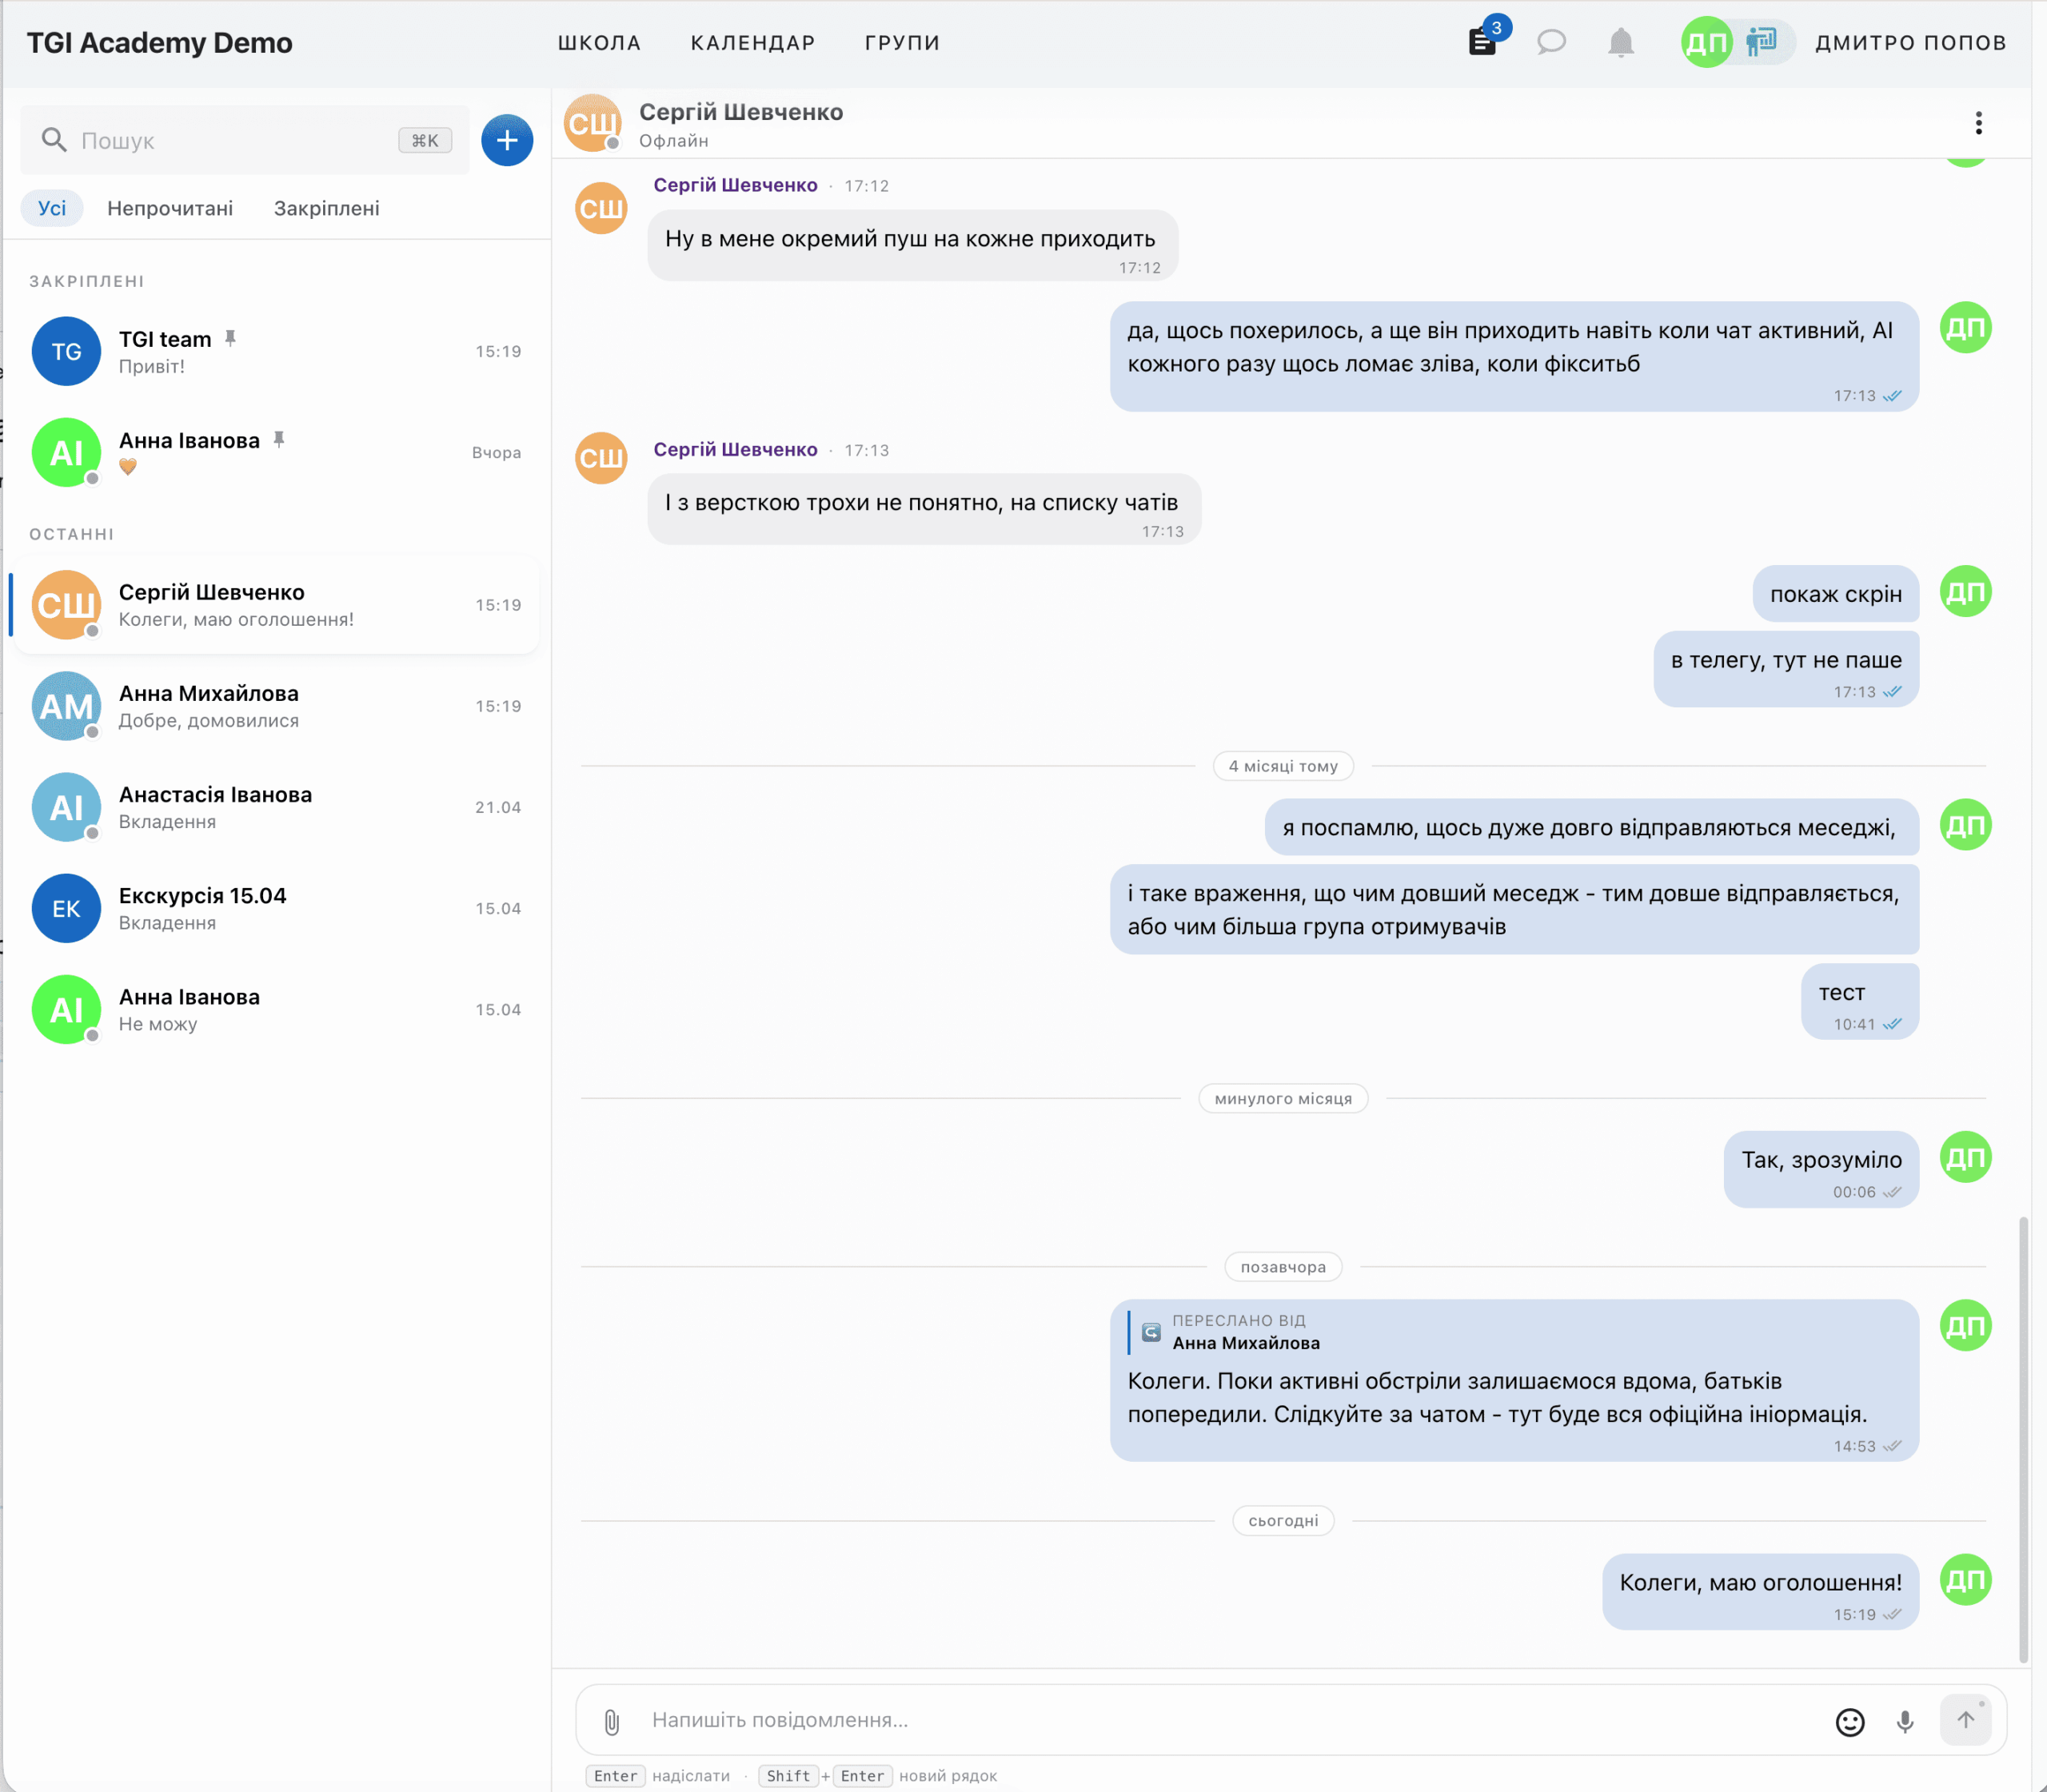The image size is (2047, 1792).
Task: Click forwarded-from name Анна Михайлова
Action: pos(1246,1343)
